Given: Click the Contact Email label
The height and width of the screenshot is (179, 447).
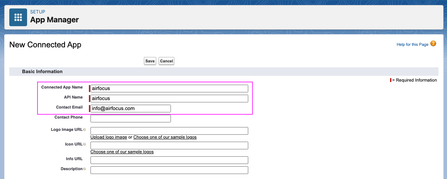Looking at the screenshot, I should pyautogui.click(x=69, y=107).
